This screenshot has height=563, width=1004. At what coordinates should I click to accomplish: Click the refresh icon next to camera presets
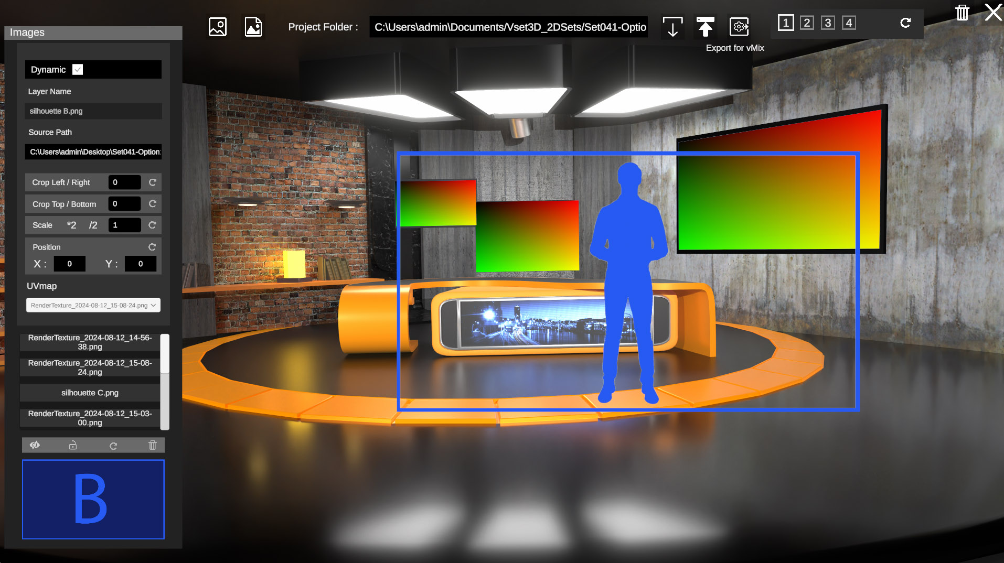905,23
